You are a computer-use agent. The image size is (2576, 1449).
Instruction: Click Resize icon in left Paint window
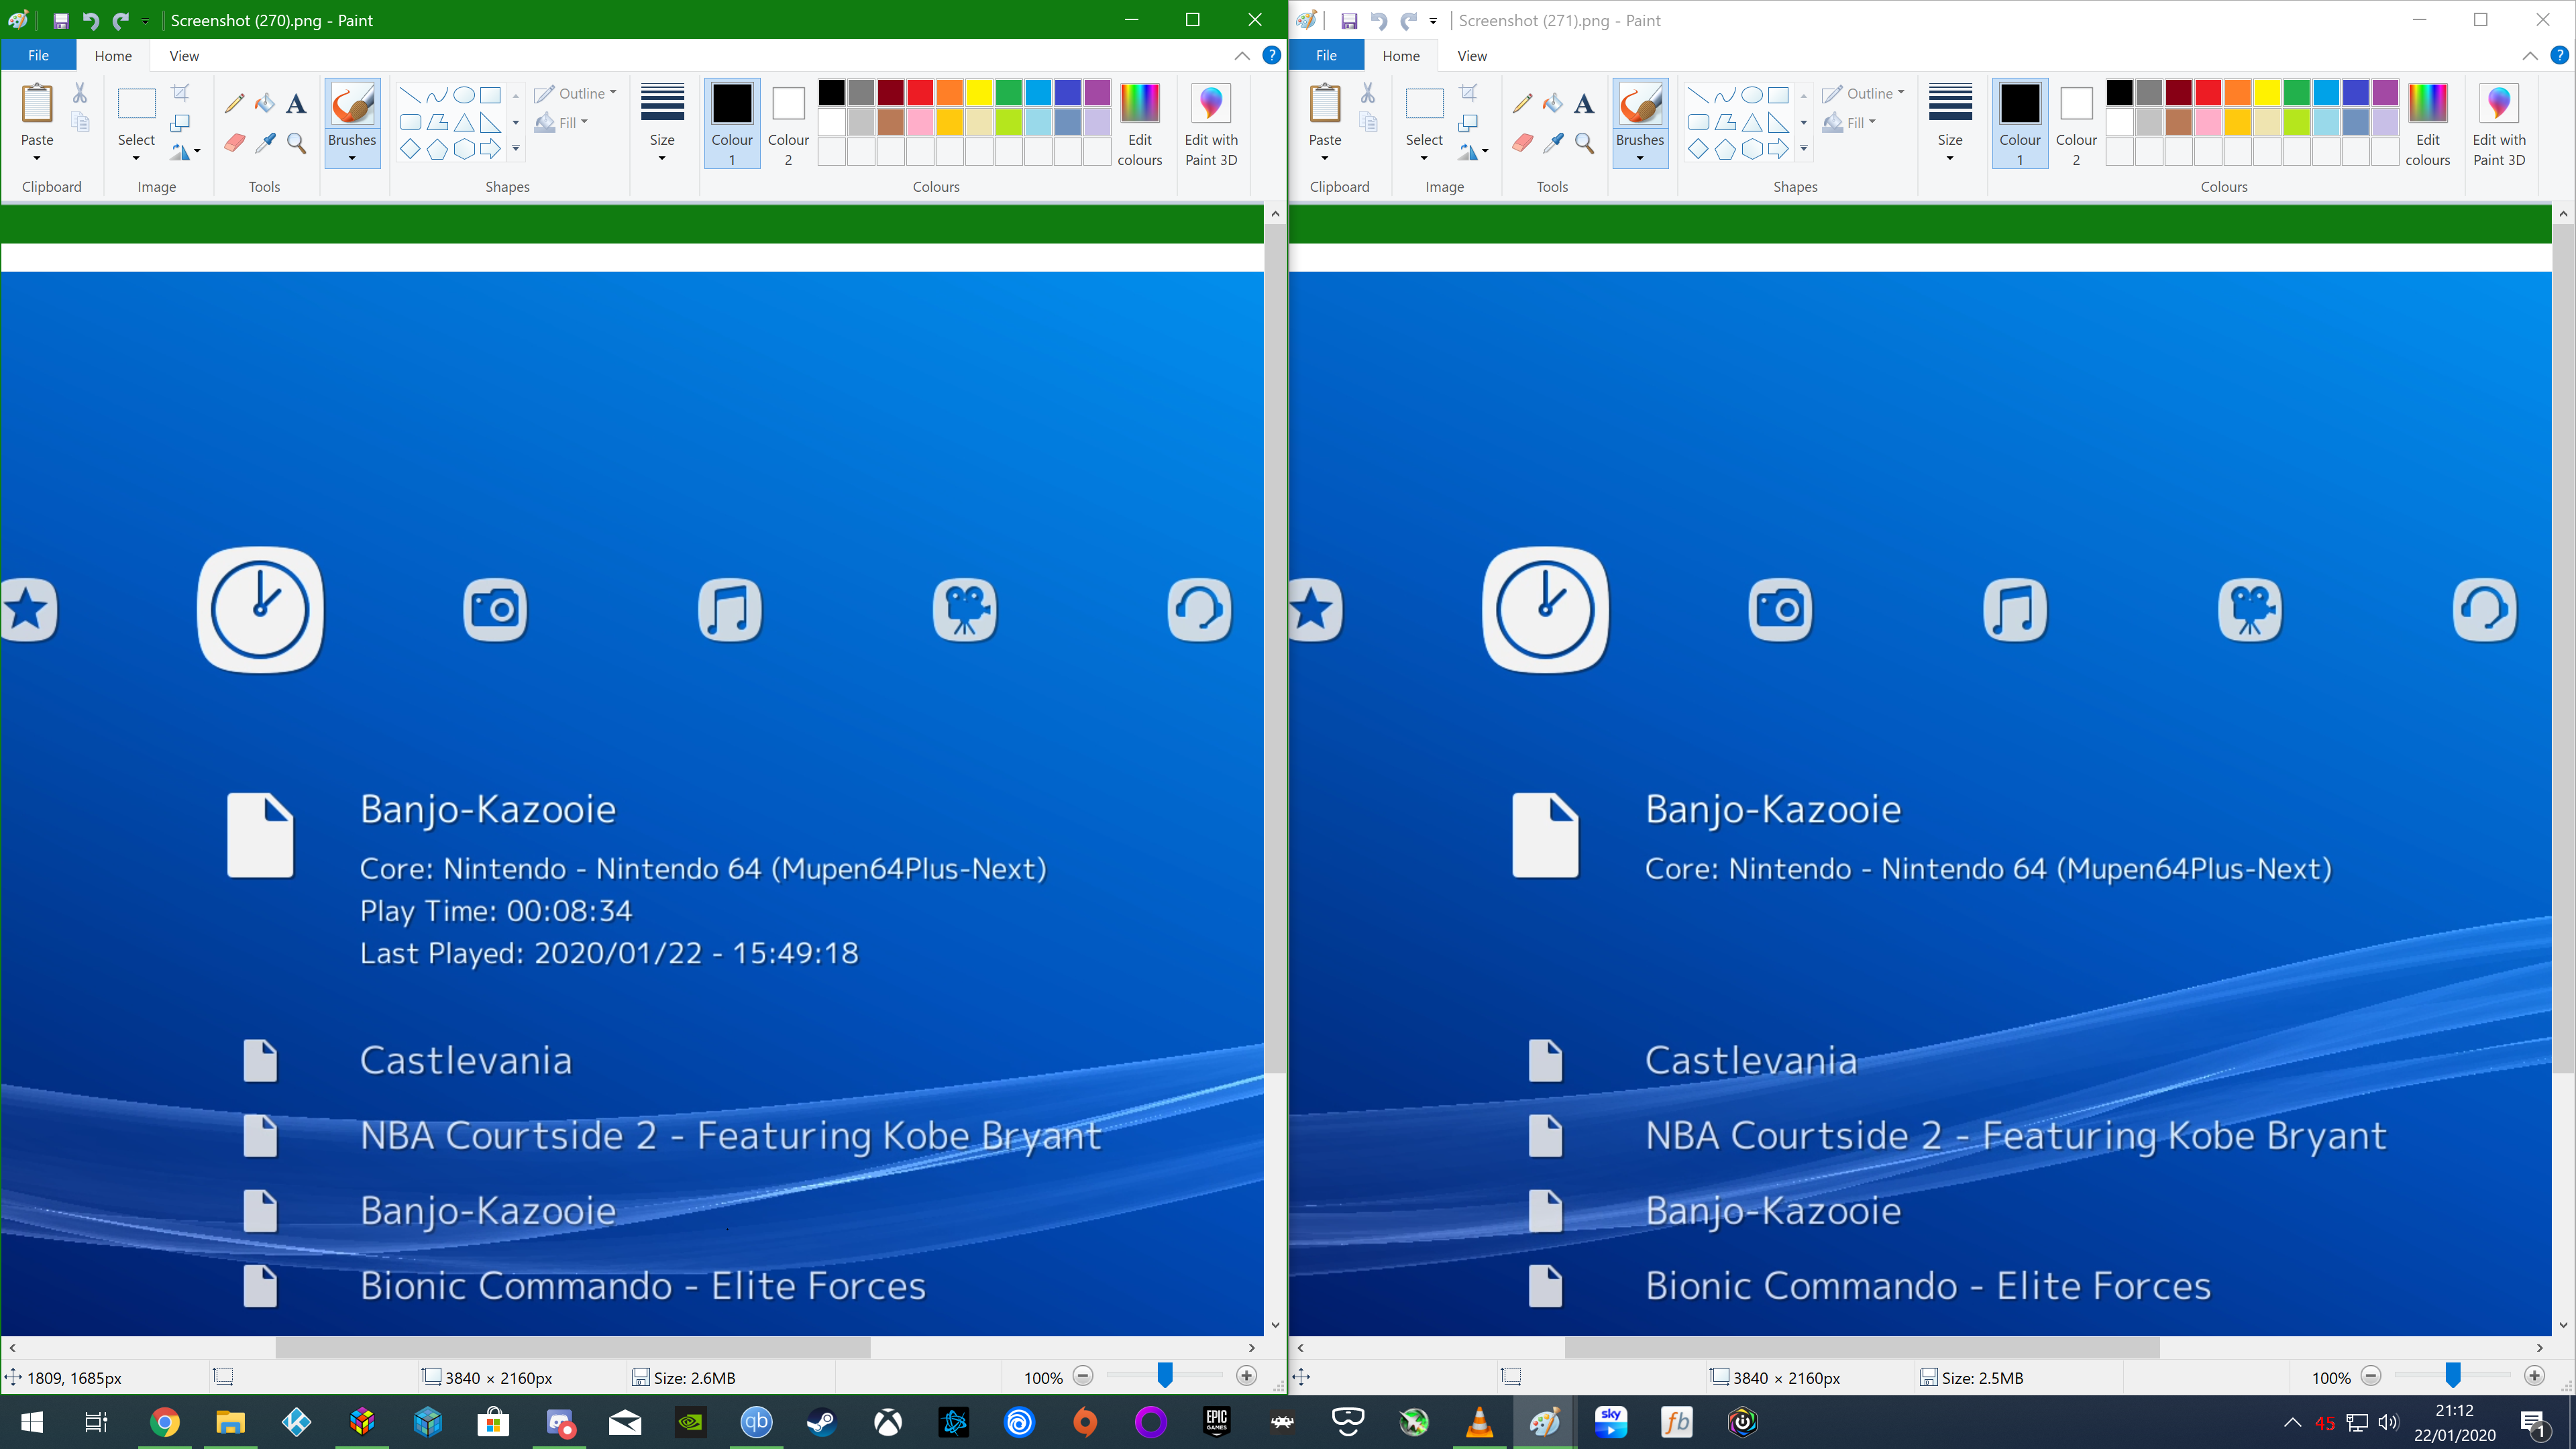pyautogui.click(x=181, y=123)
